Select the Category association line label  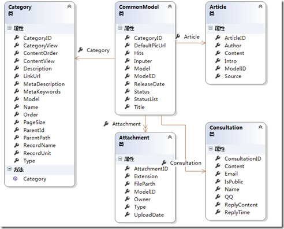tap(98, 50)
